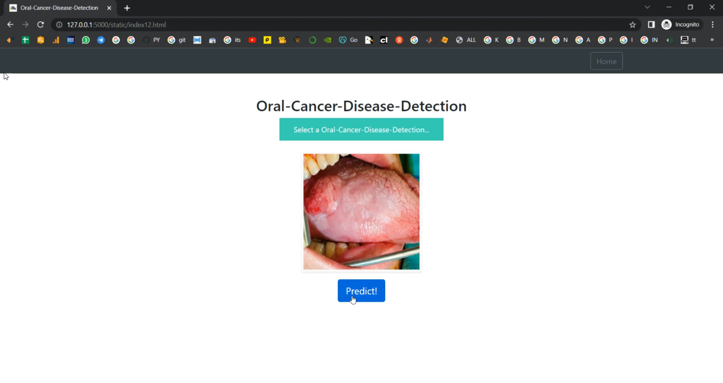This screenshot has width=723, height=383.
Task: Click inside the address bar URL field
Action: pyautogui.click(x=116, y=25)
